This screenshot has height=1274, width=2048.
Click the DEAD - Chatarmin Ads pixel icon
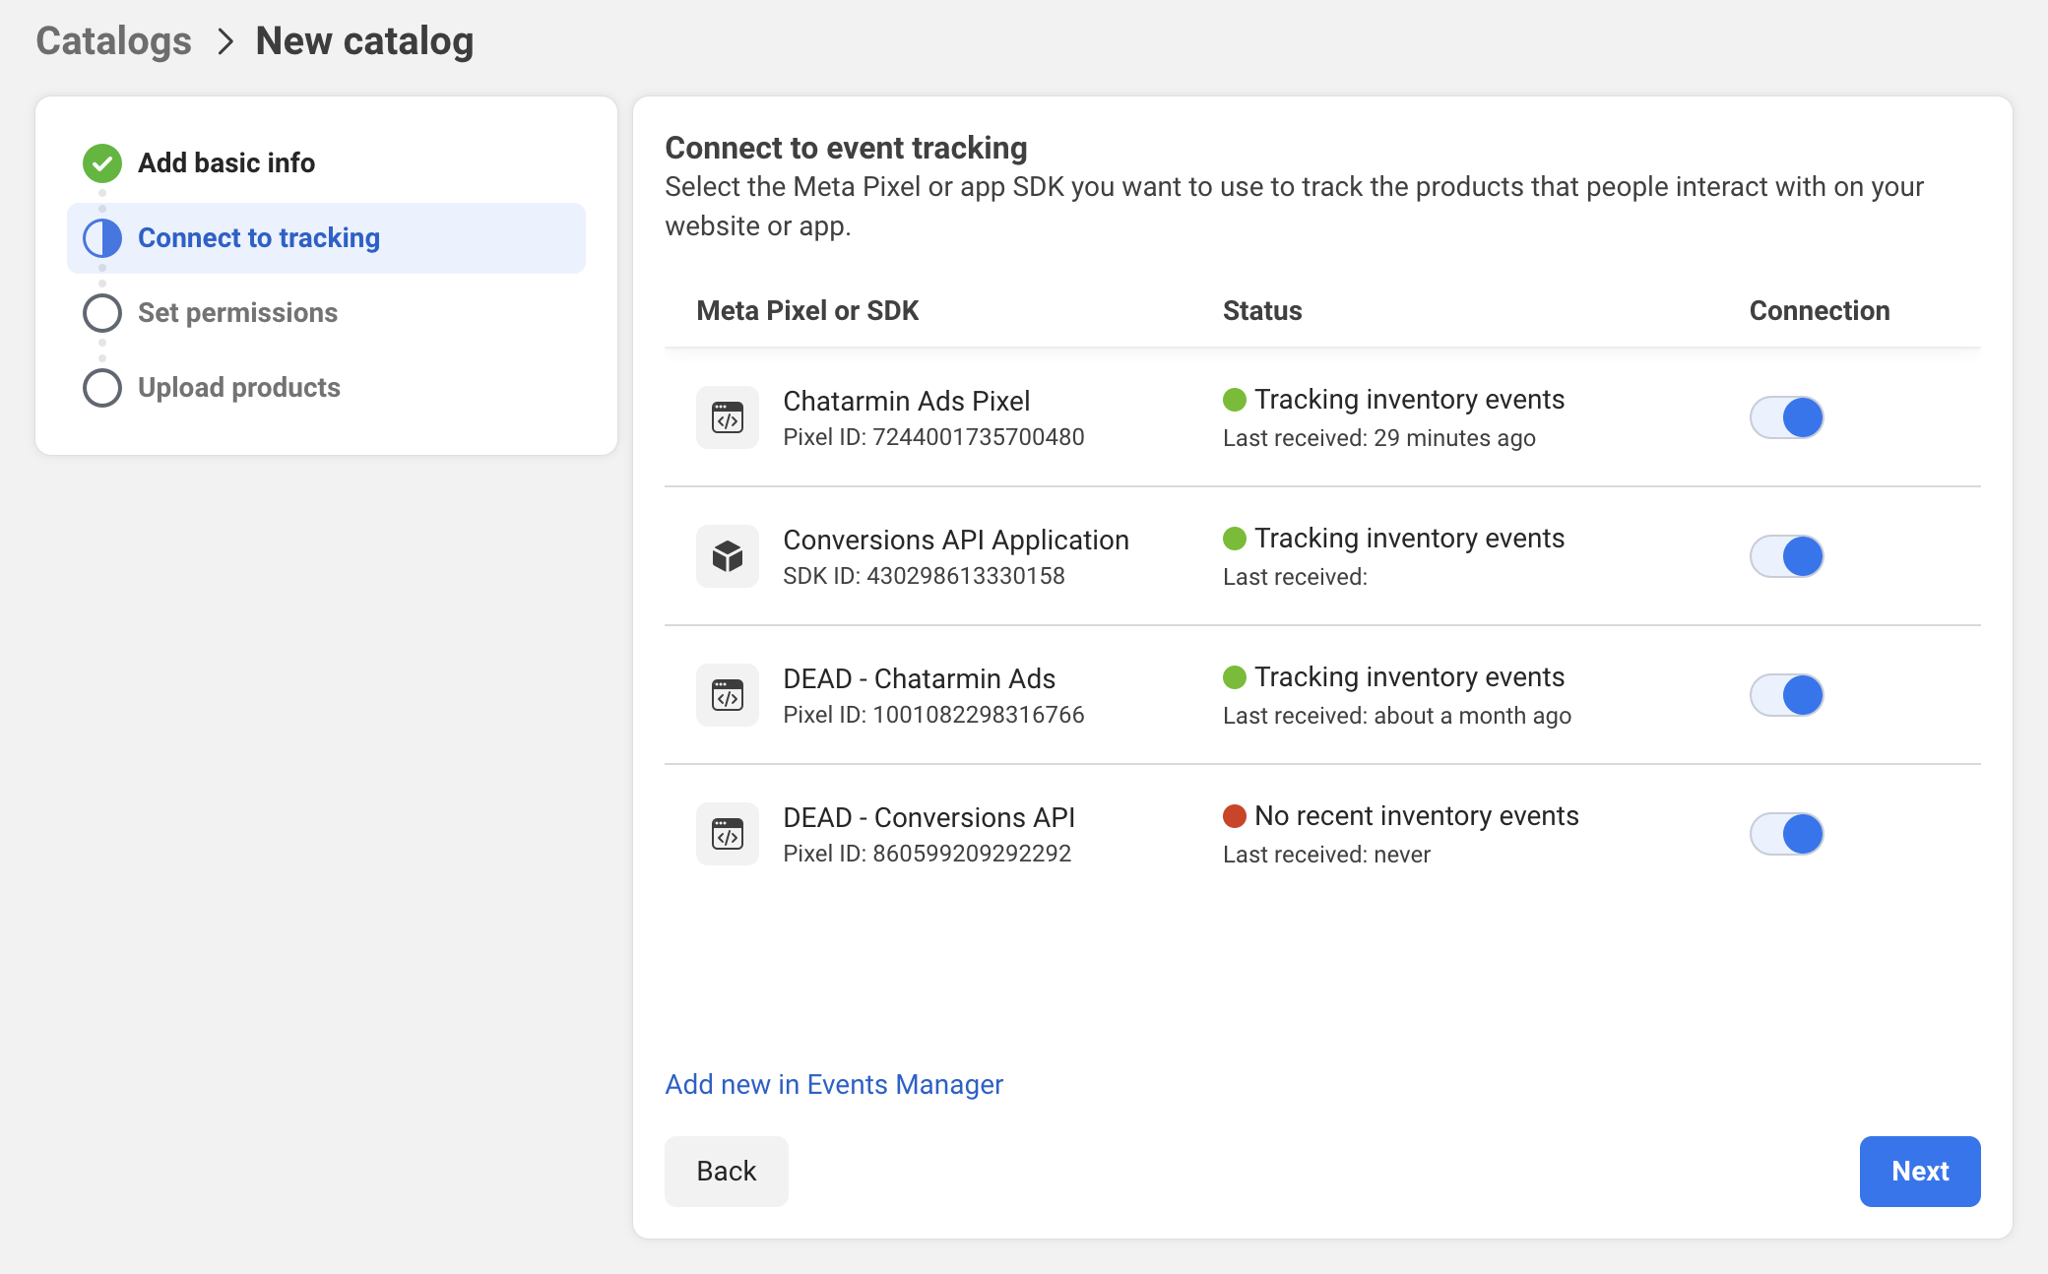pyautogui.click(x=727, y=695)
